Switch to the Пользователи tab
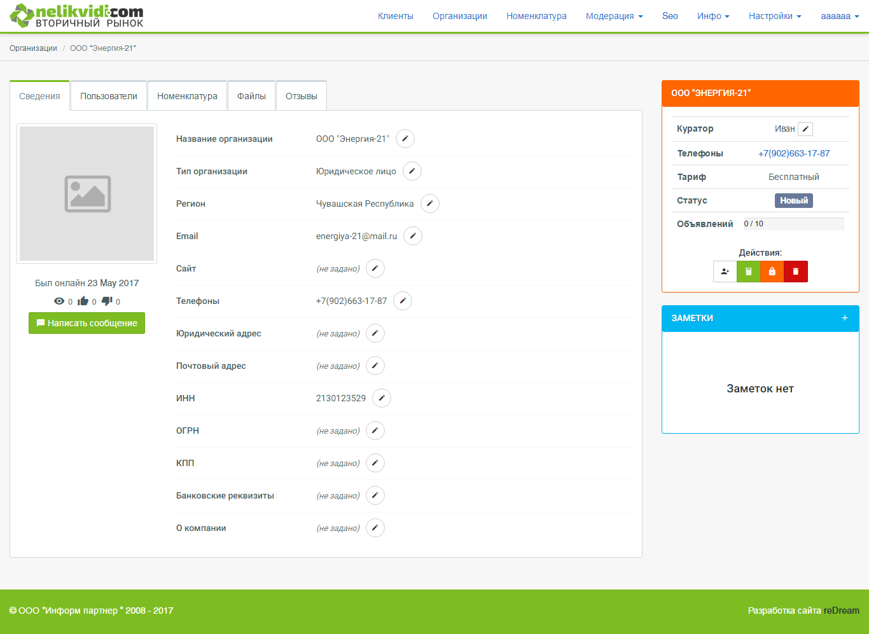The height and width of the screenshot is (634, 869). coord(109,96)
